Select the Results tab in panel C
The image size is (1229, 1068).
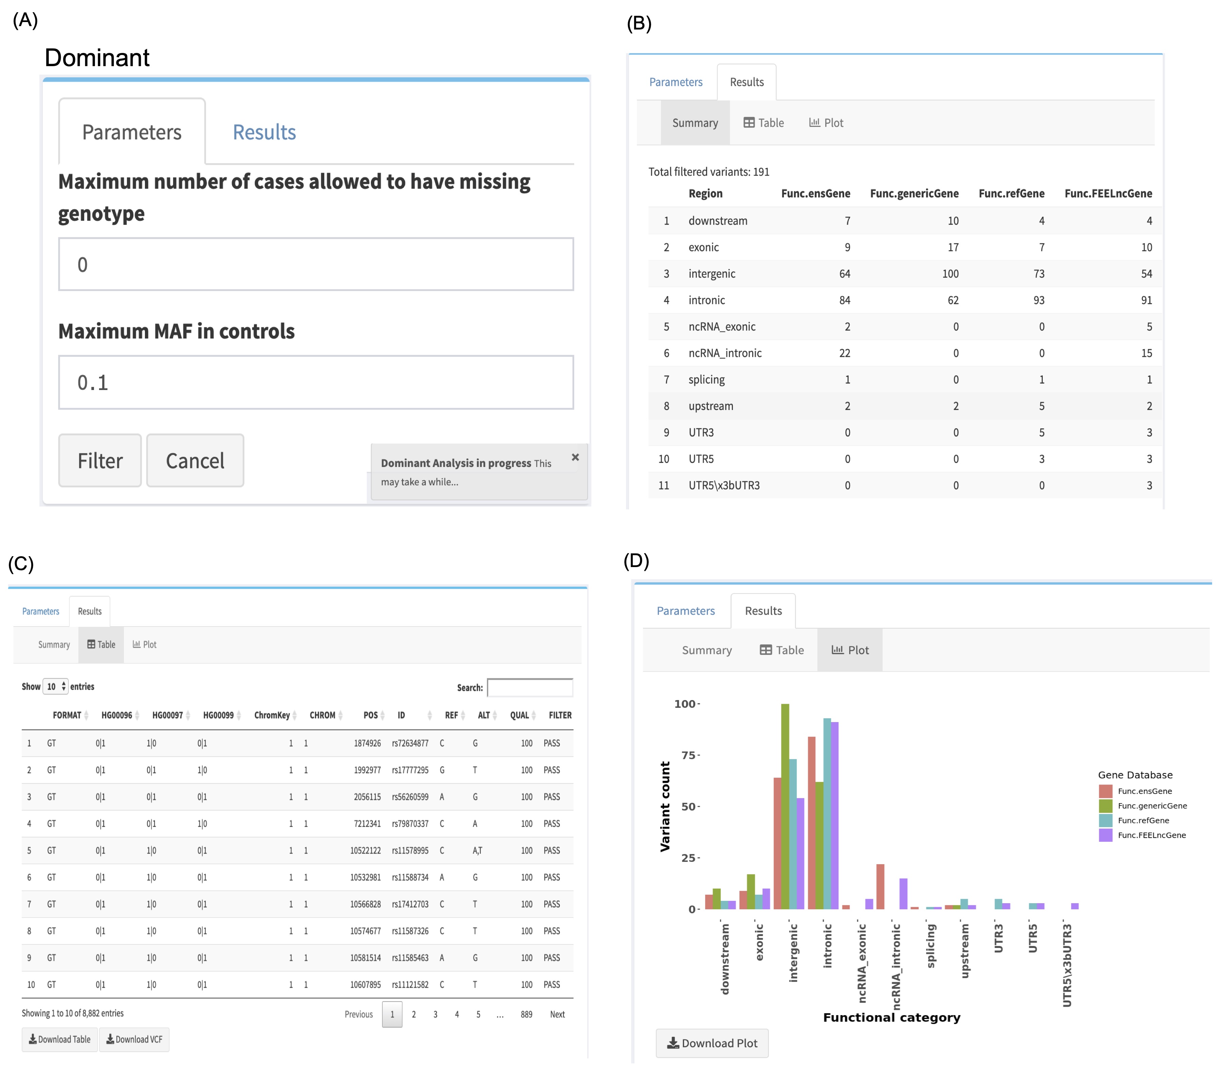90,611
